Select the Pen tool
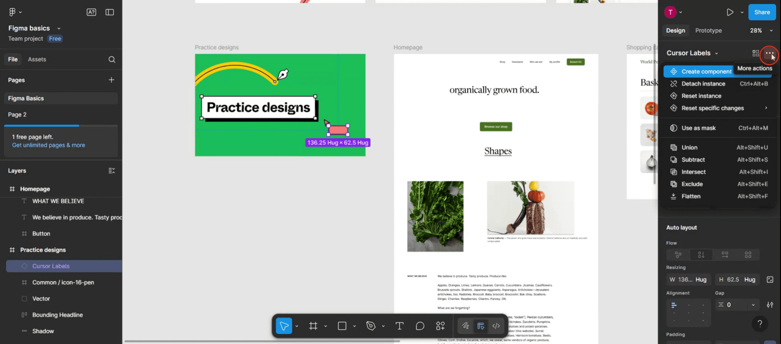781x344 pixels. click(x=371, y=326)
